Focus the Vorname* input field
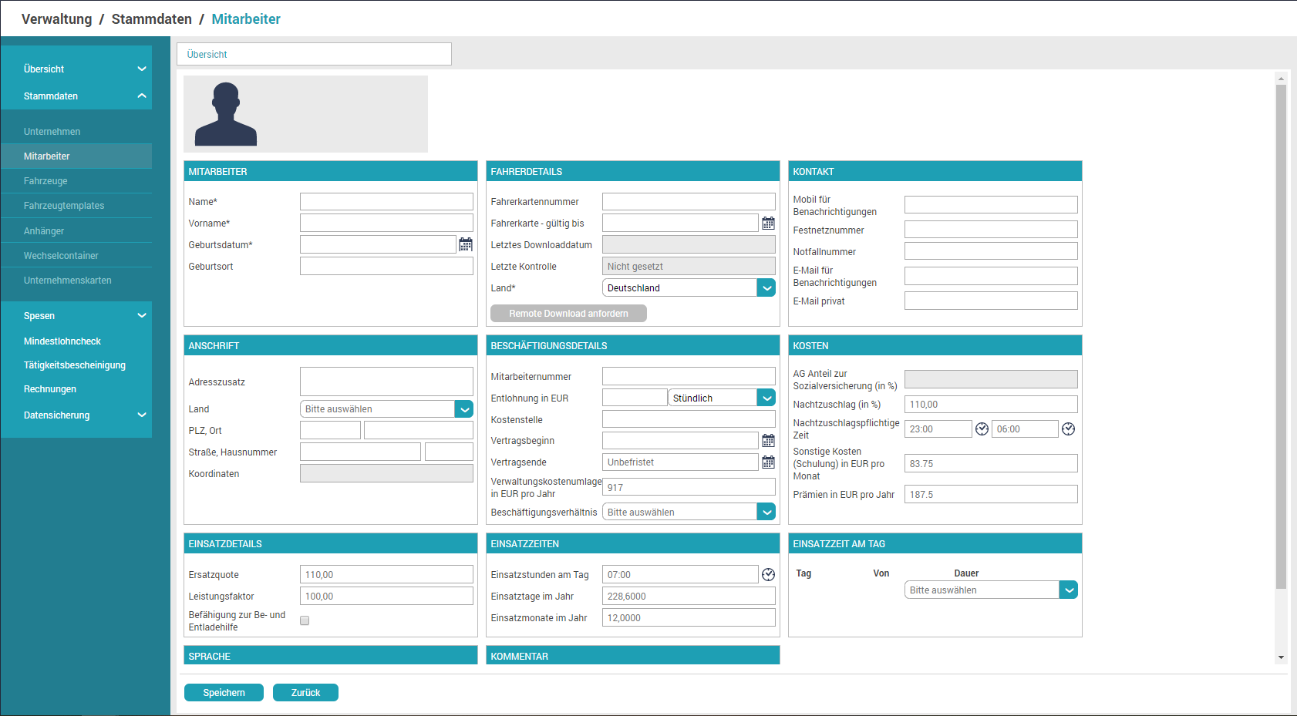1297x716 pixels. 386,223
